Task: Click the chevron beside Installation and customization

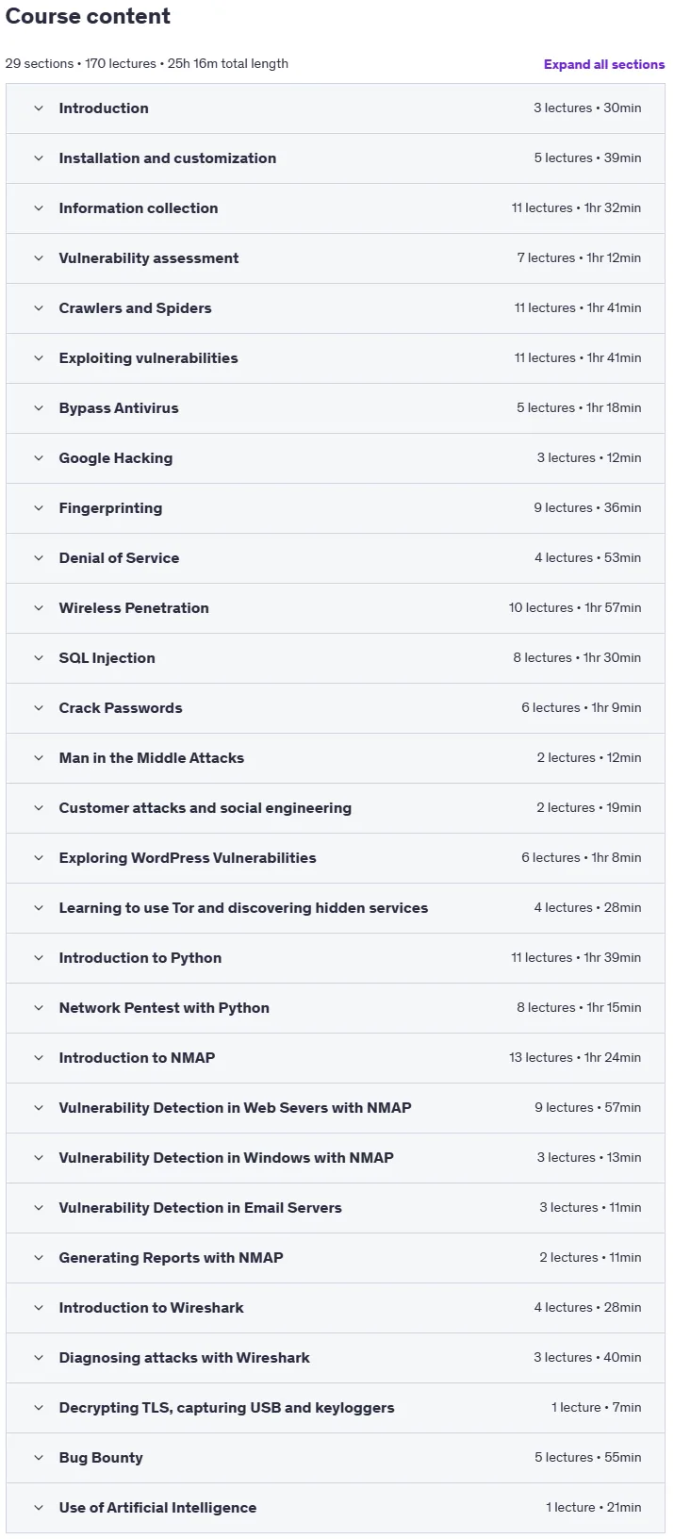Action: [x=39, y=158]
